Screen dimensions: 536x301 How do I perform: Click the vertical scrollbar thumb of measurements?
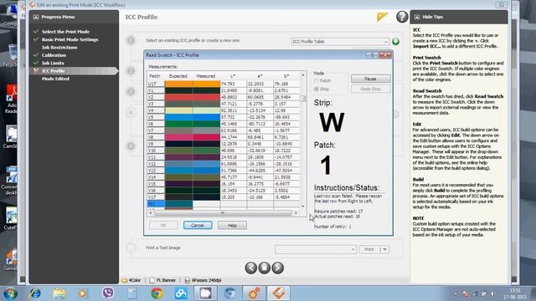pyautogui.click(x=302, y=99)
